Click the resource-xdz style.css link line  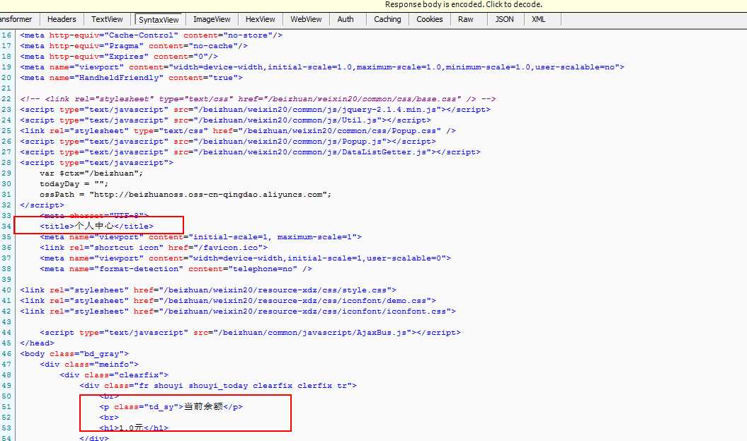pyautogui.click(x=208, y=290)
